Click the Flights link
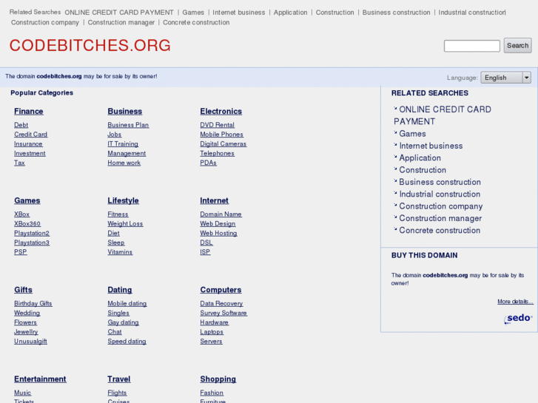The image size is (538, 403). 117,393
